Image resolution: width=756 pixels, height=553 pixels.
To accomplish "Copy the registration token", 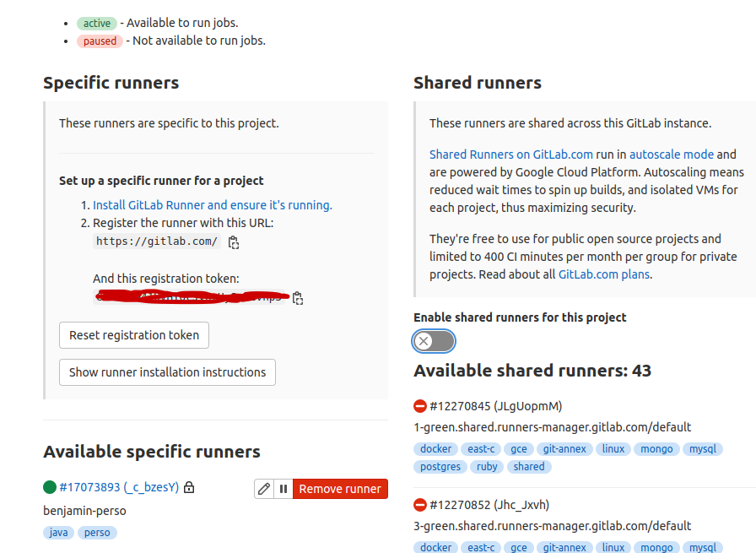I will point(298,298).
